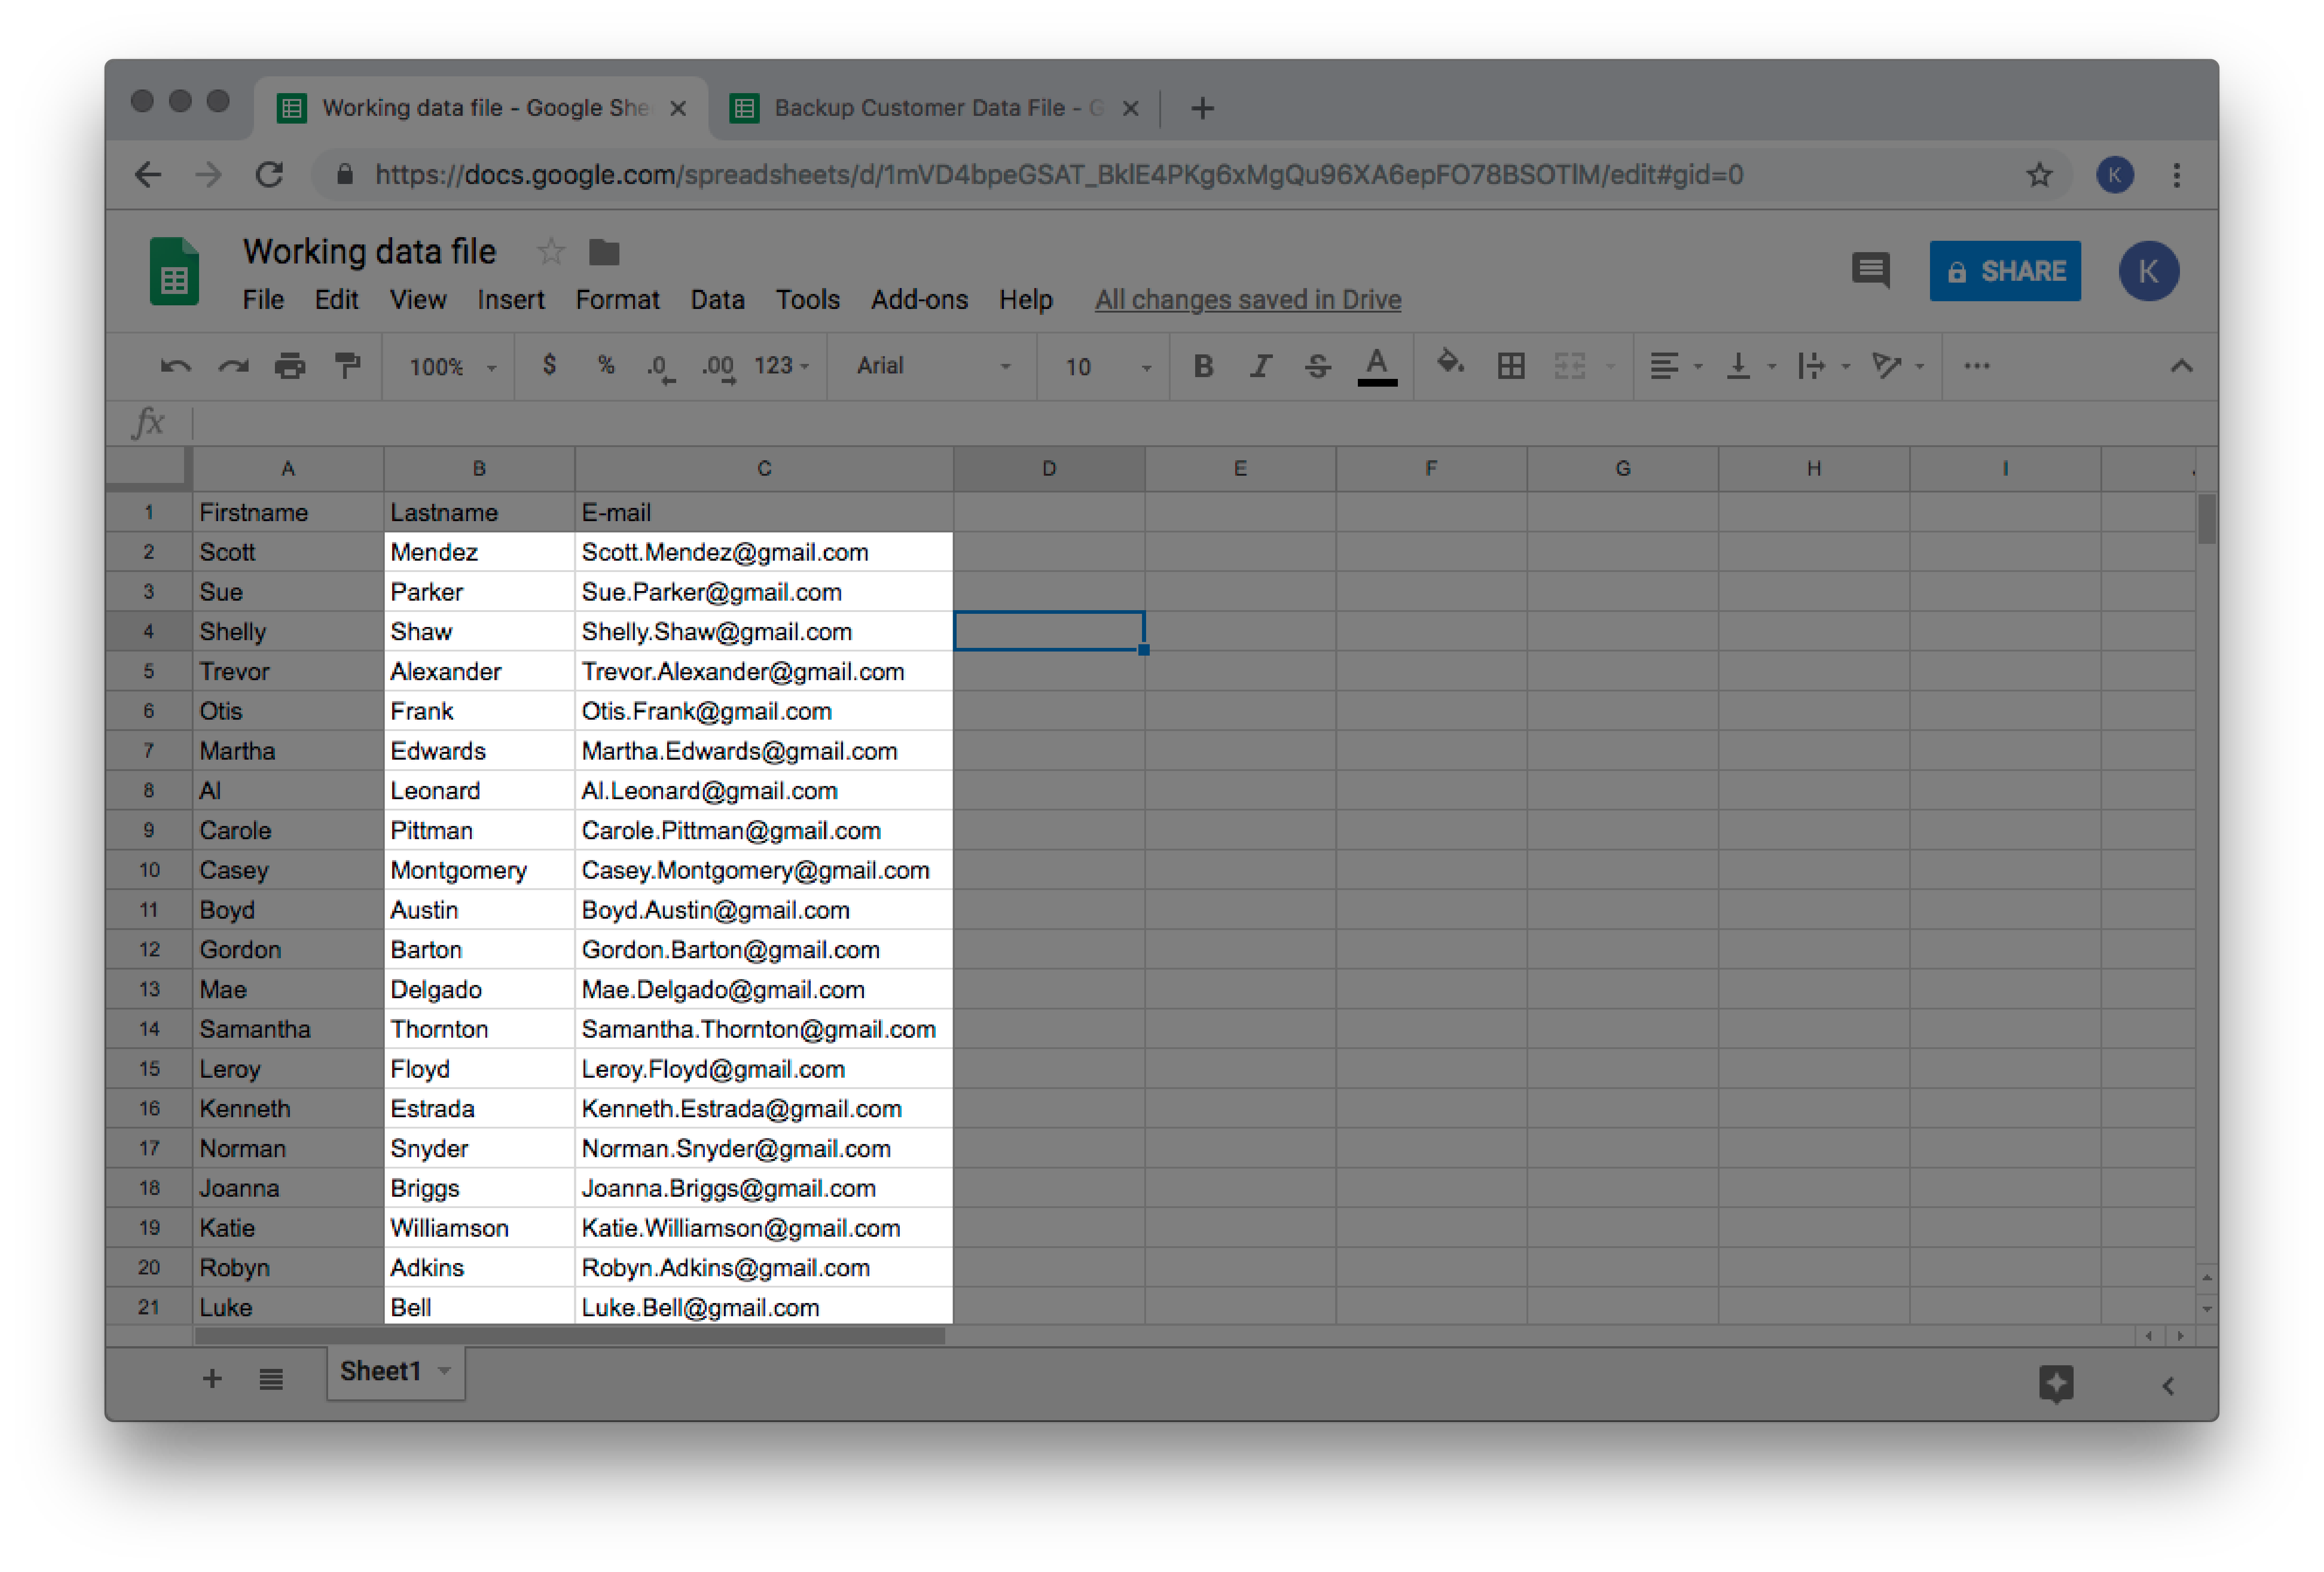Click the Redo icon in toolbar
The width and height of the screenshot is (2324, 1572).
(x=233, y=366)
